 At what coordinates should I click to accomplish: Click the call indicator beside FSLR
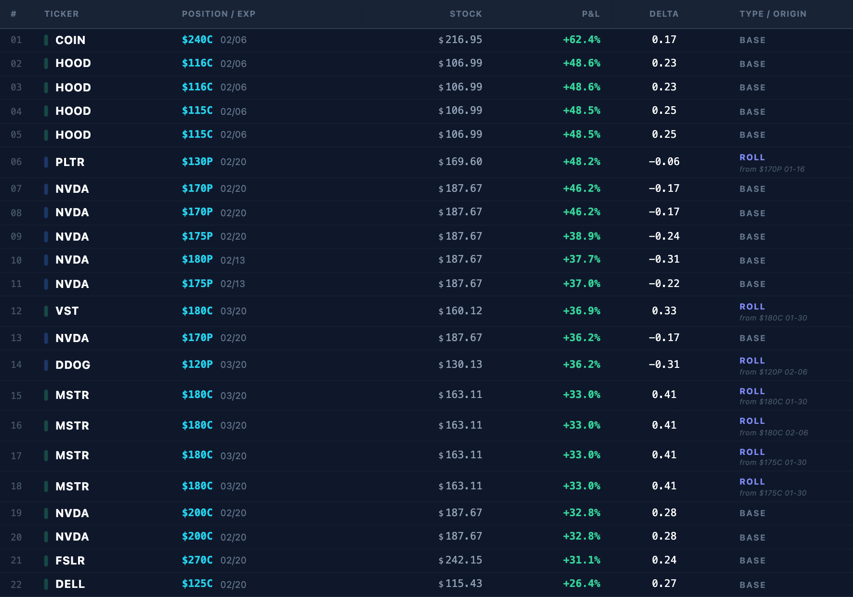click(x=45, y=560)
